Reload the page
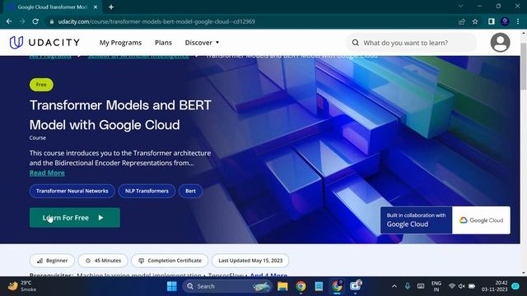This screenshot has width=527, height=296. pyautogui.click(x=35, y=21)
